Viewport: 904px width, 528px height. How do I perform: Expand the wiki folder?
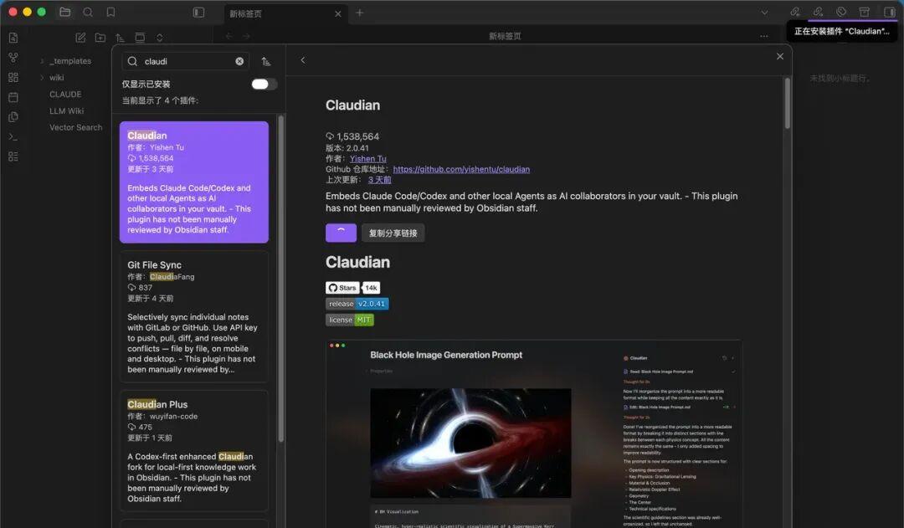[42, 78]
